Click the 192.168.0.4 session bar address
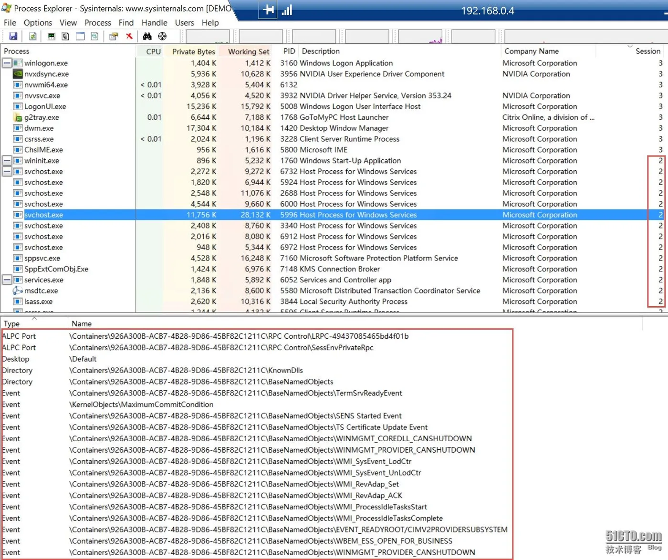This screenshot has height=560, width=668. (487, 10)
